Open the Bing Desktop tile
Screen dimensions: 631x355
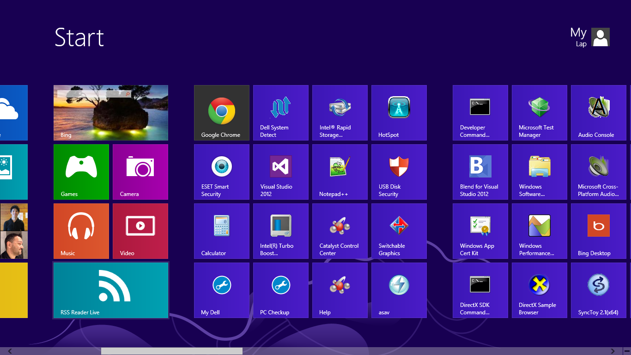click(599, 231)
